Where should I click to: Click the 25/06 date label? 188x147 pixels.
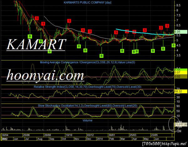click(x=27, y=135)
